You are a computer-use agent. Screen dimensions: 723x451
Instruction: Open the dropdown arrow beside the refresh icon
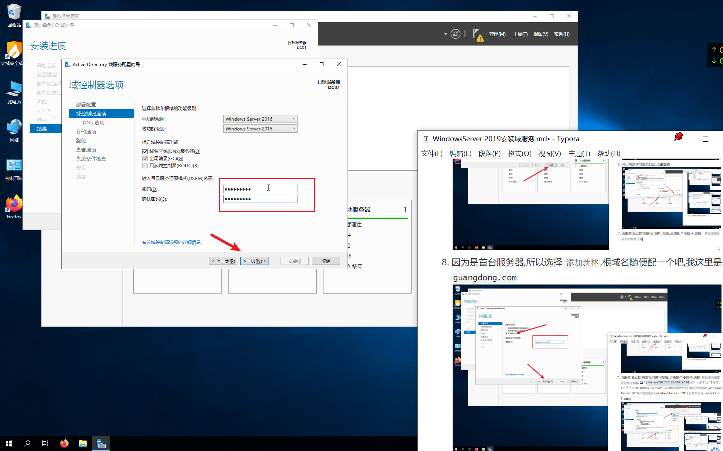tap(445, 34)
